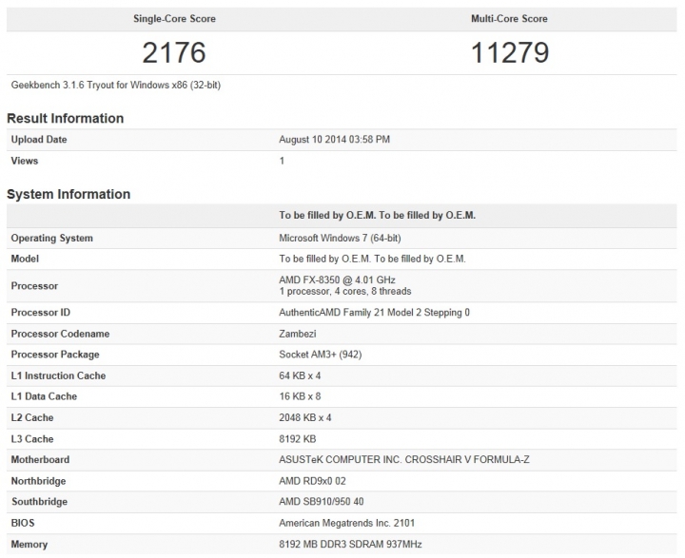
Task: Select Microsoft Windows 7 (64-bit) value
Action: point(340,239)
